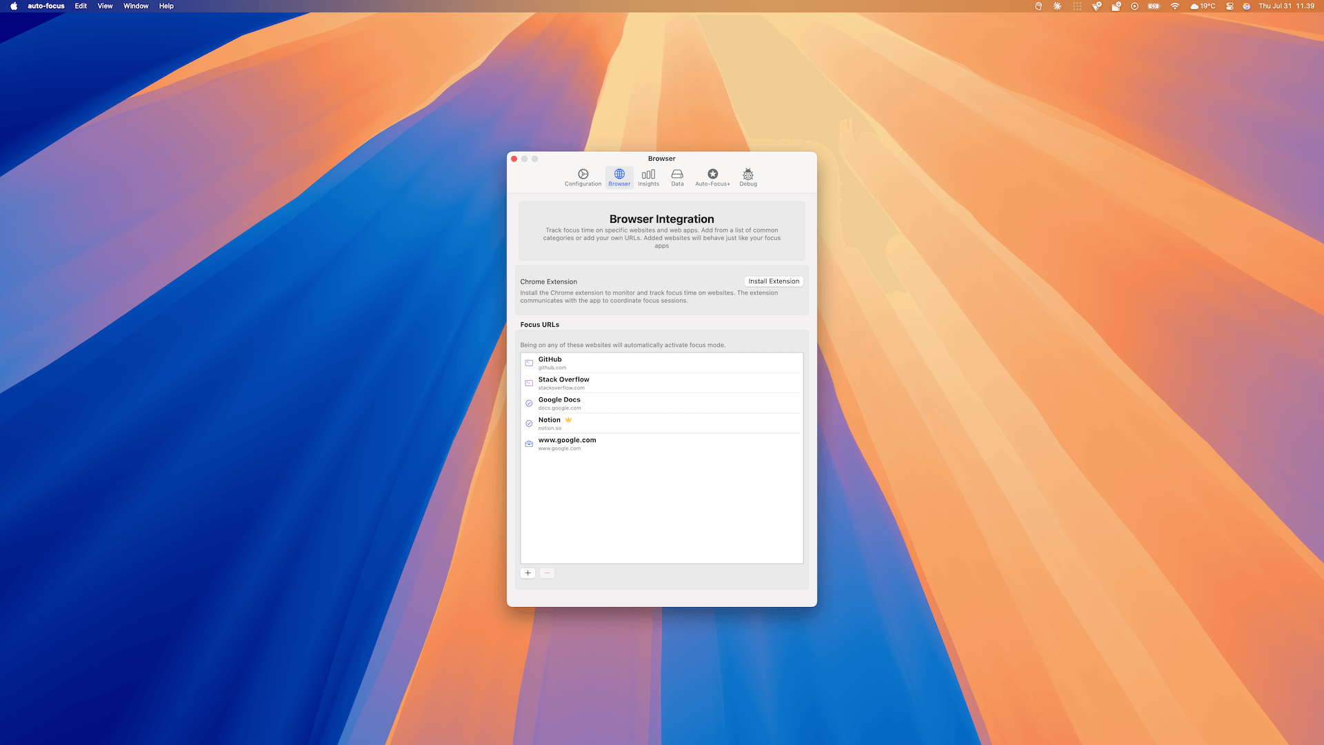Click the Chrome Extension label
The width and height of the screenshot is (1324, 745).
pos(549,281)
